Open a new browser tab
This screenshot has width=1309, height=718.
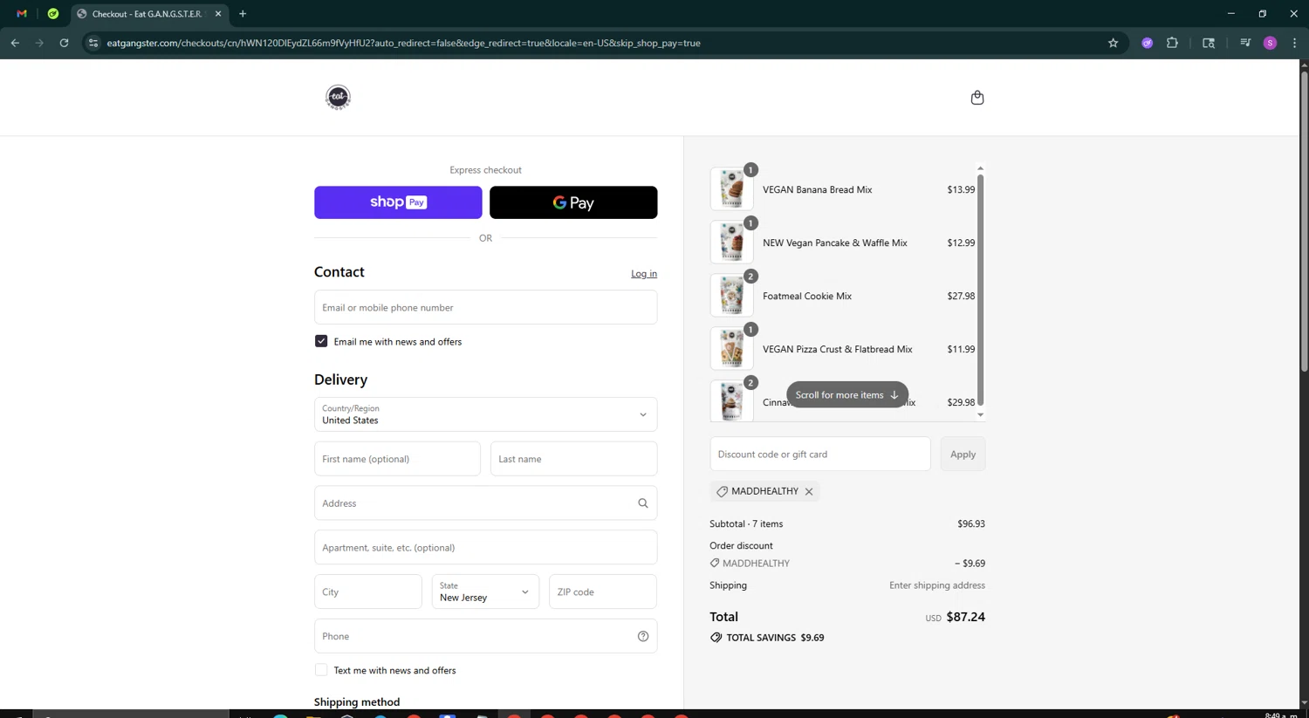[243, 14]
